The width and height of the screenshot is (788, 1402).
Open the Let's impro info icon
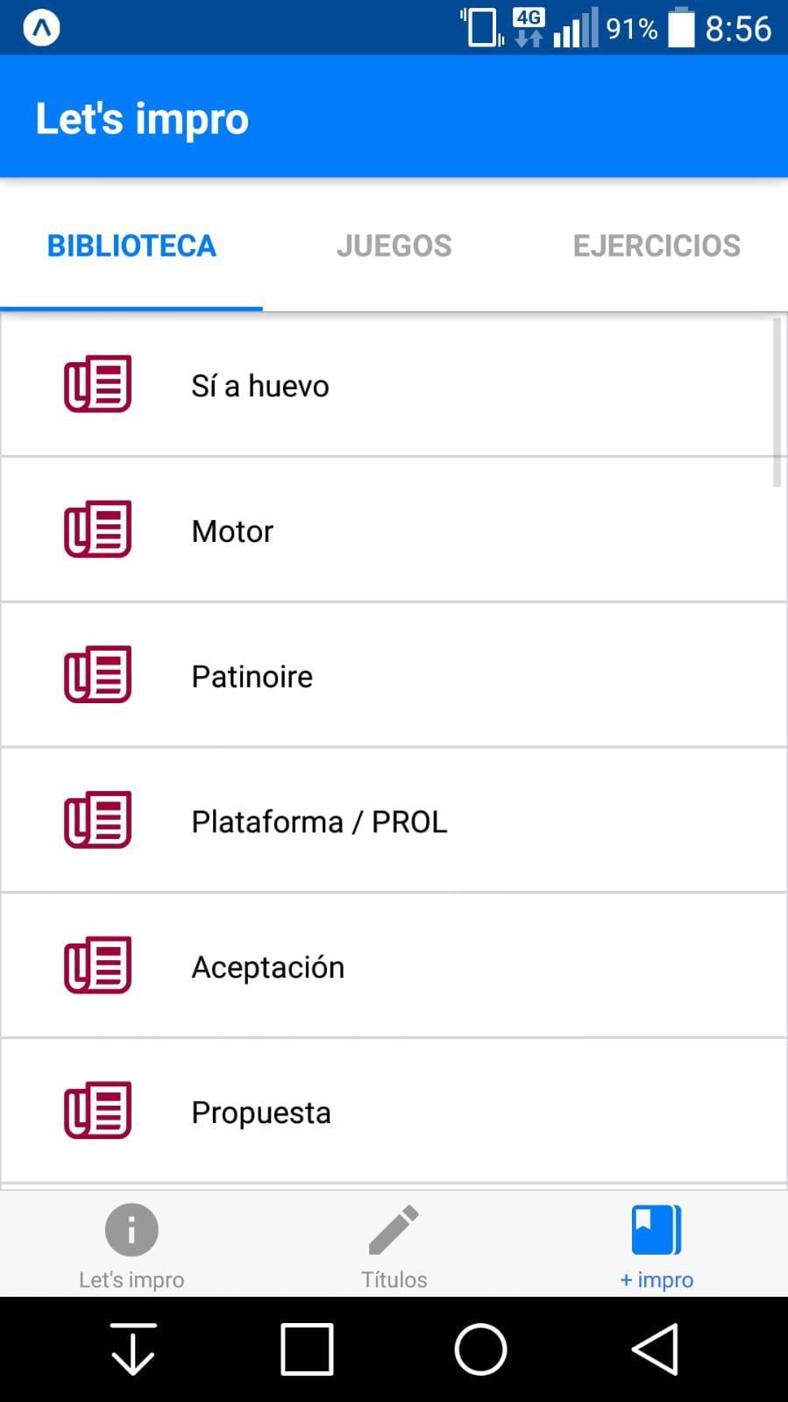131,1229
